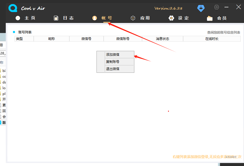
Task: Minimize the Cool v Air window
Action: (x=226, y=7)
